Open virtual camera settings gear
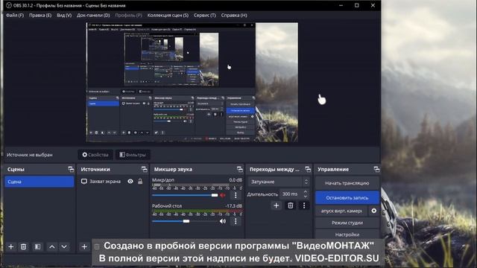 [374, 211]
